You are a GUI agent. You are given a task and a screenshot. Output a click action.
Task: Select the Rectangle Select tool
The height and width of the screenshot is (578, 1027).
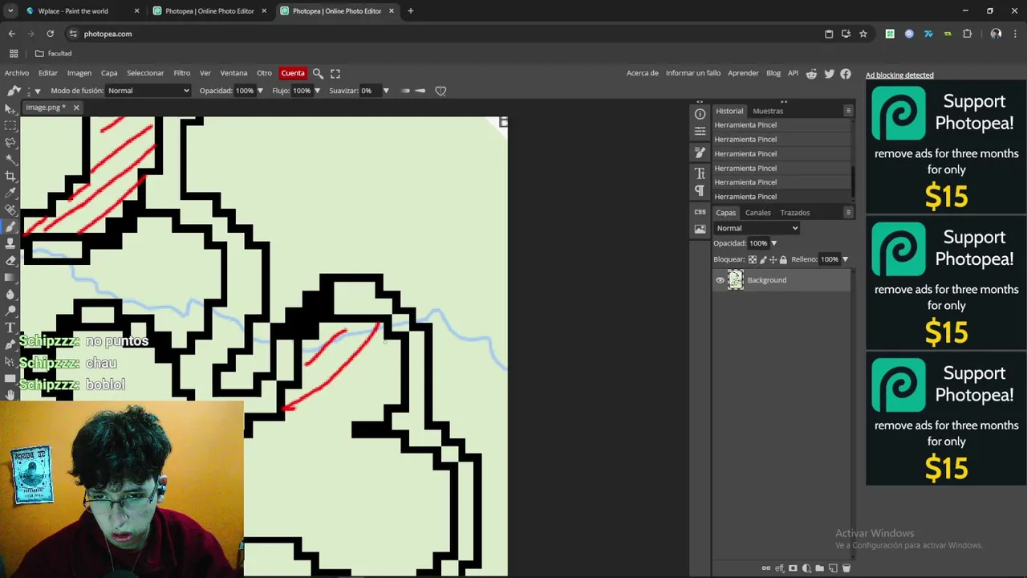tap(10, 125)
